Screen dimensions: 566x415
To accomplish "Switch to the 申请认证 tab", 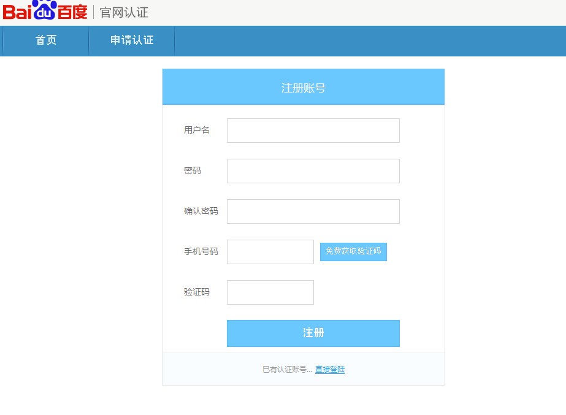I will (x=131, y=40).
